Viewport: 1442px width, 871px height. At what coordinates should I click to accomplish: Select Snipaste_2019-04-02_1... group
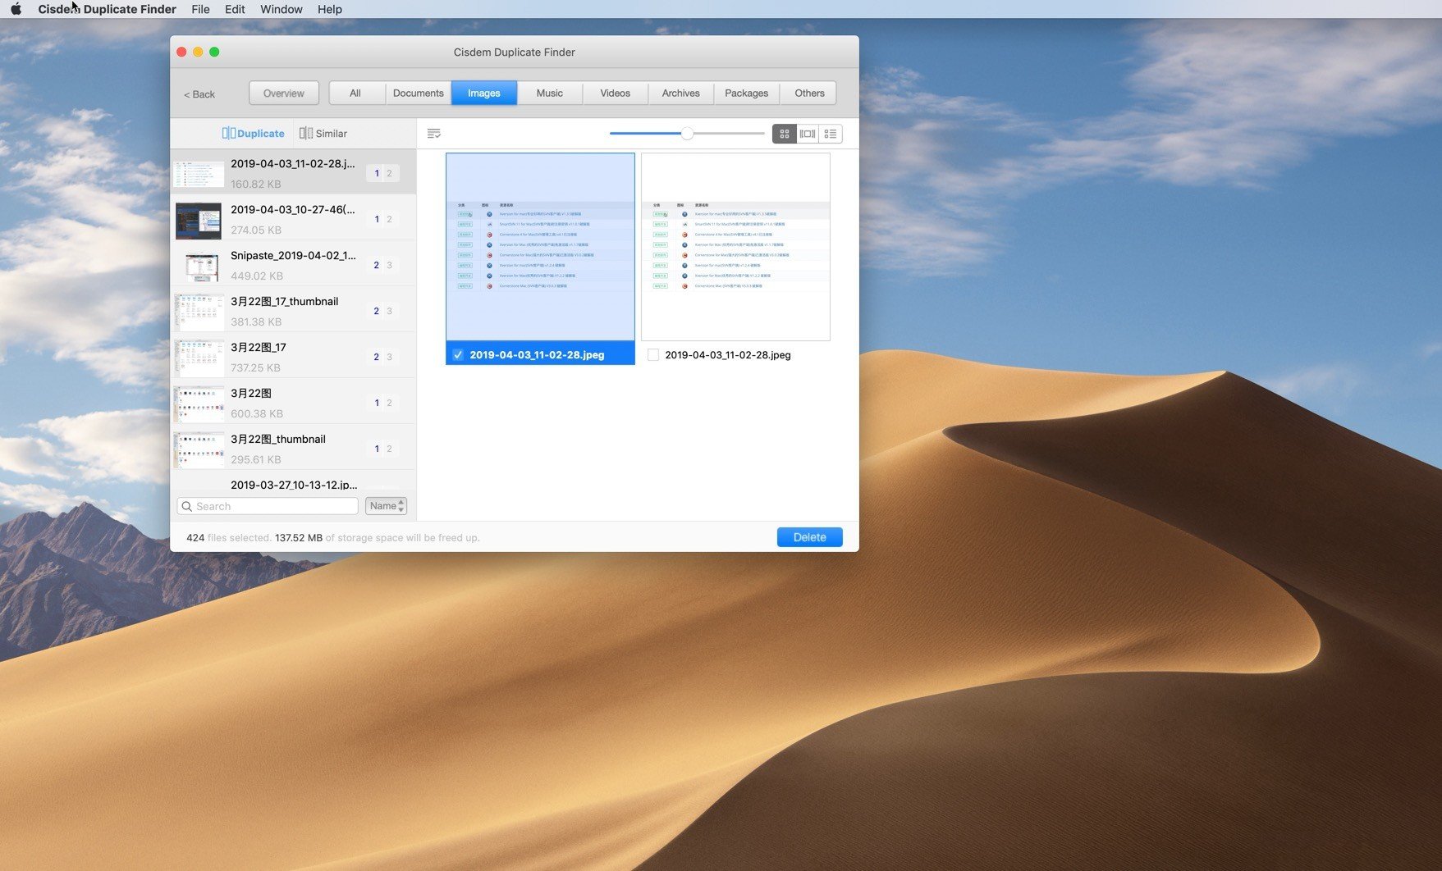(293, 265)
